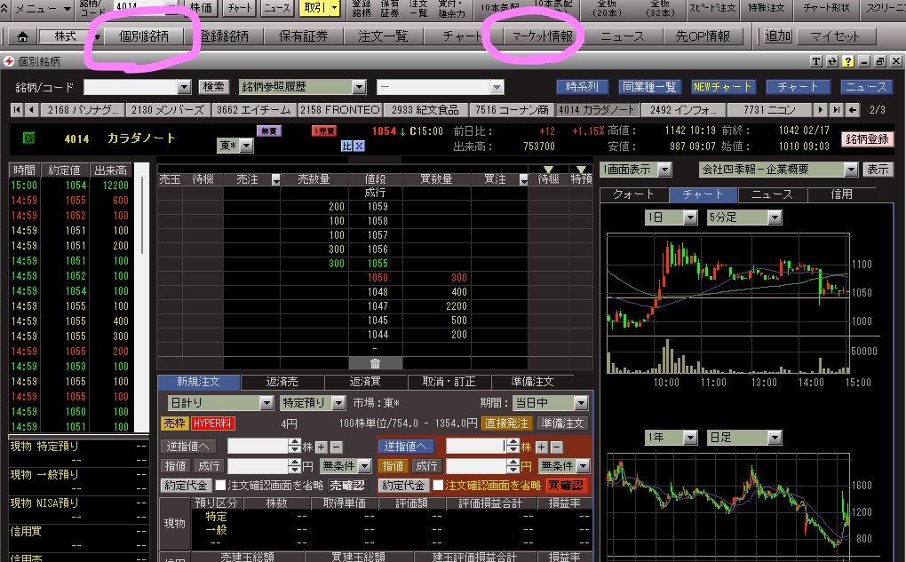Toggle the red HYPER料 button

click(212, 423)
